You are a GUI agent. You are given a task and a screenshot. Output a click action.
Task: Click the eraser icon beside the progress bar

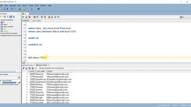19,83
